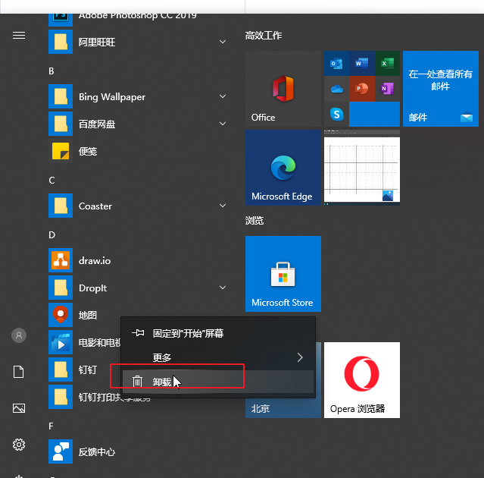The image size is (484, 478).
Task: Open the 阿里旺旺 folder
Action: (x=137, y=42)
